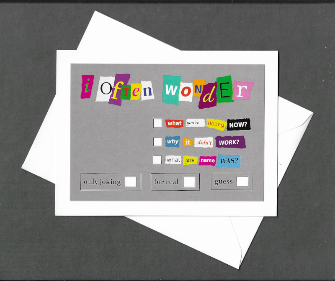Check the "guess" box

[x=242, y=181]
